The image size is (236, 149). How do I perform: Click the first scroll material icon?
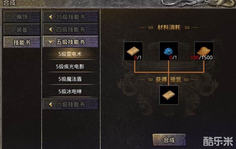(x=133, y=51)
